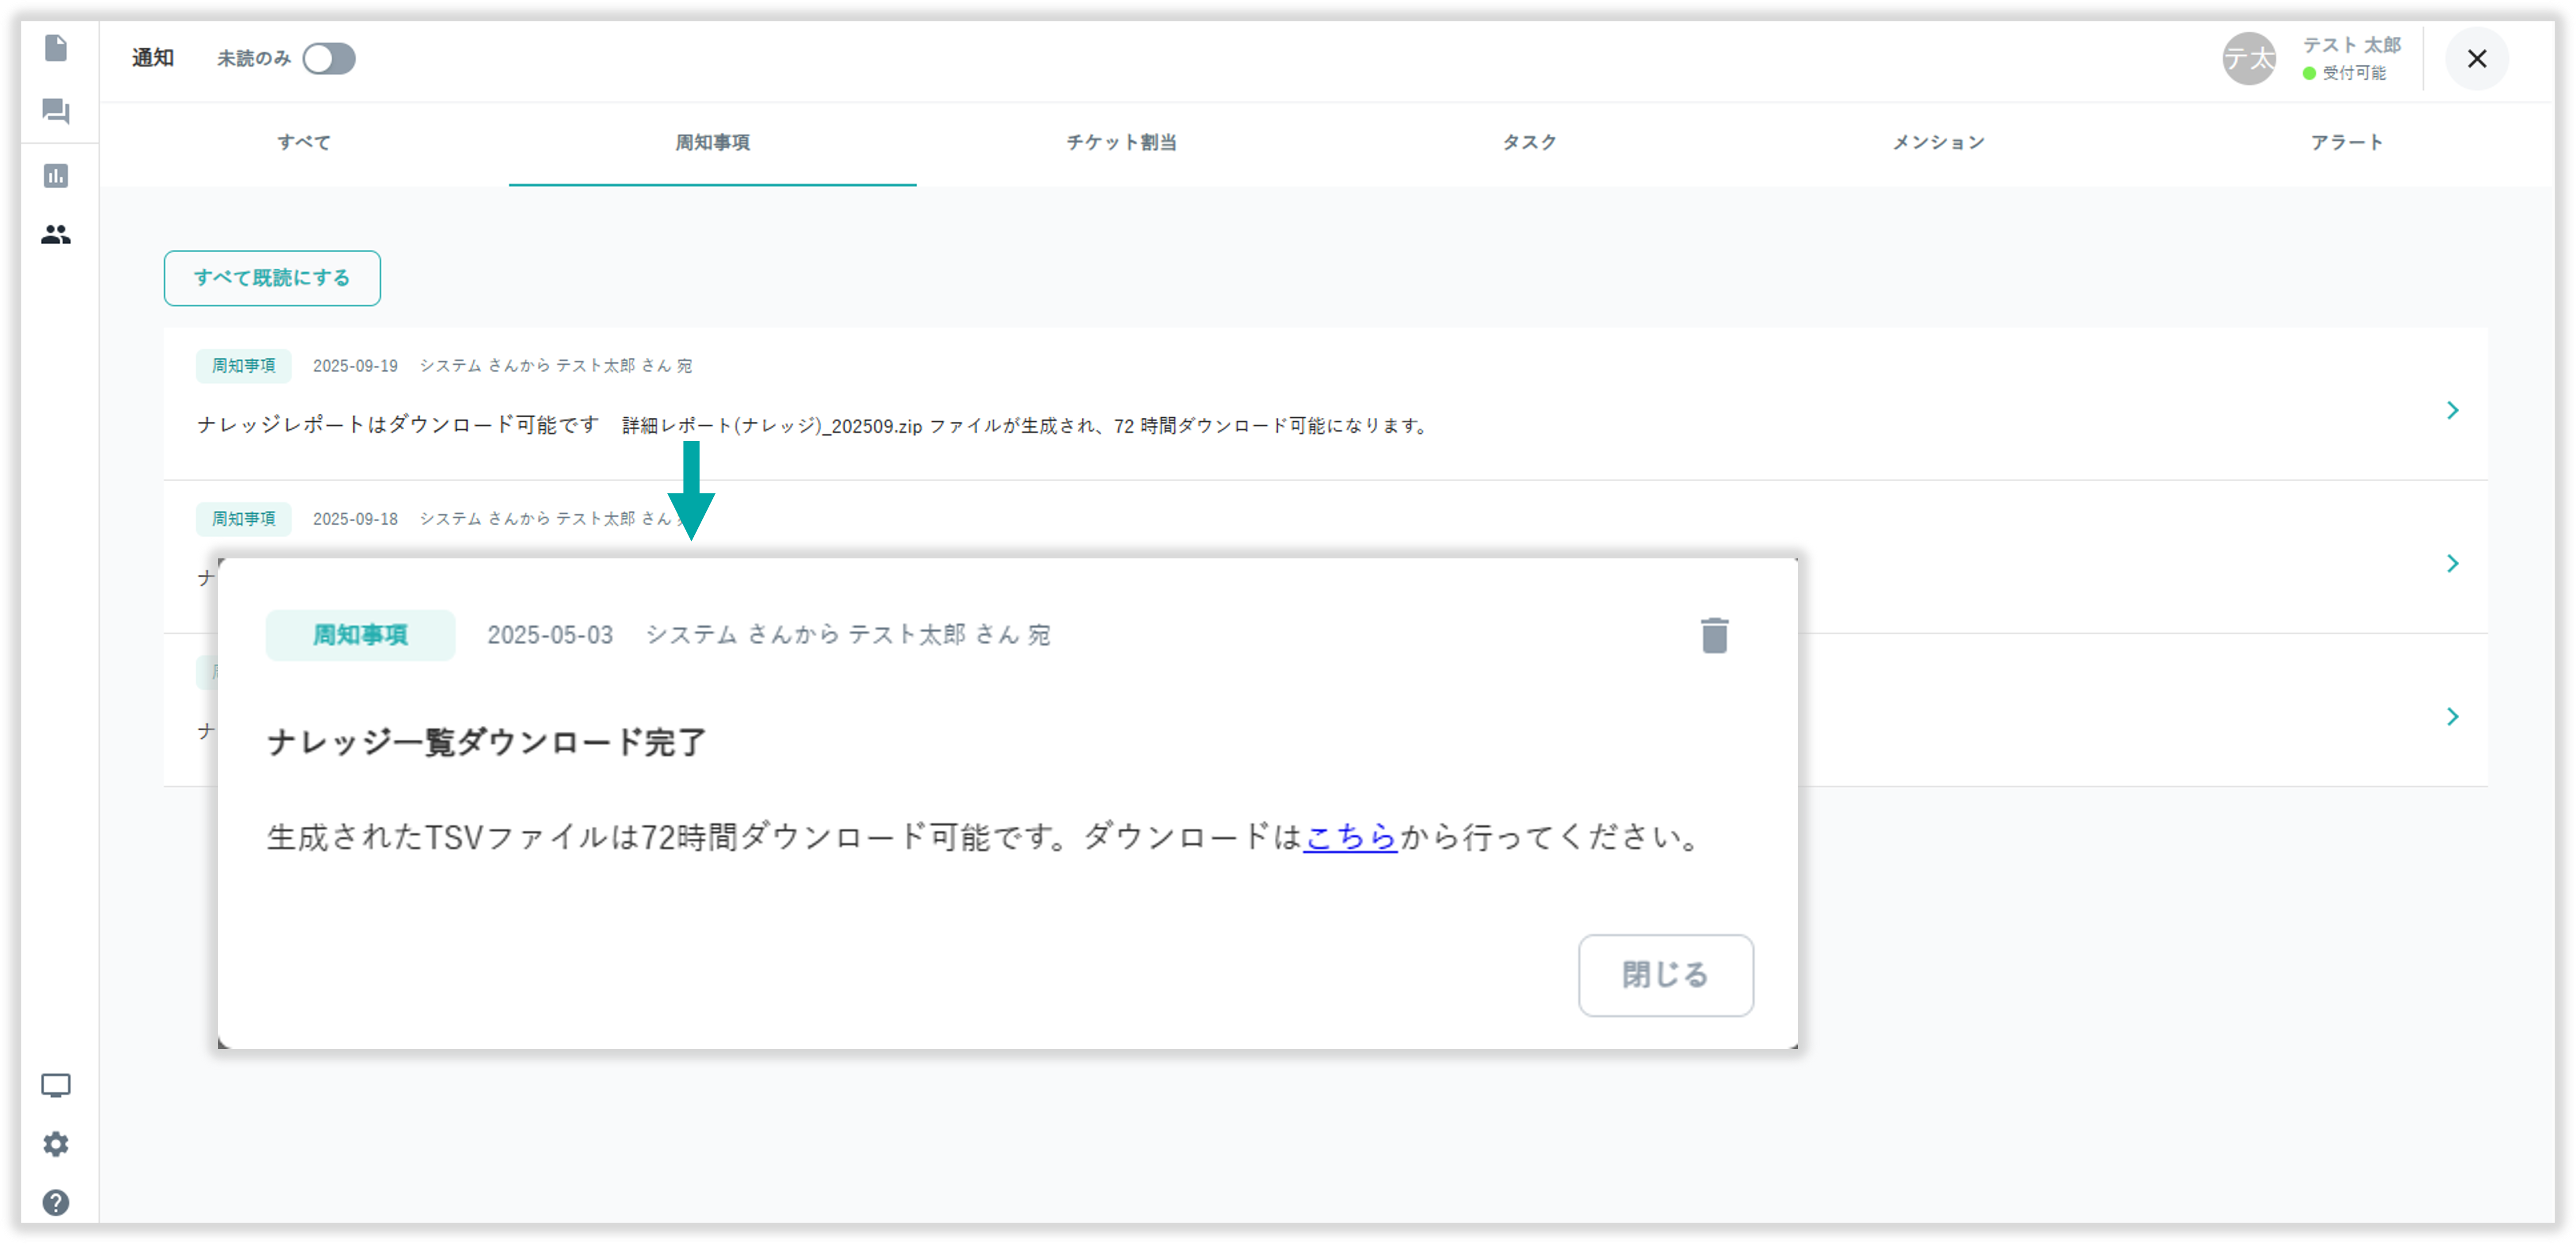Open the chat messages sidebar icon
Viewport: 2576px width, 1244px height.
pyautogui.click(x=56, y=110)
